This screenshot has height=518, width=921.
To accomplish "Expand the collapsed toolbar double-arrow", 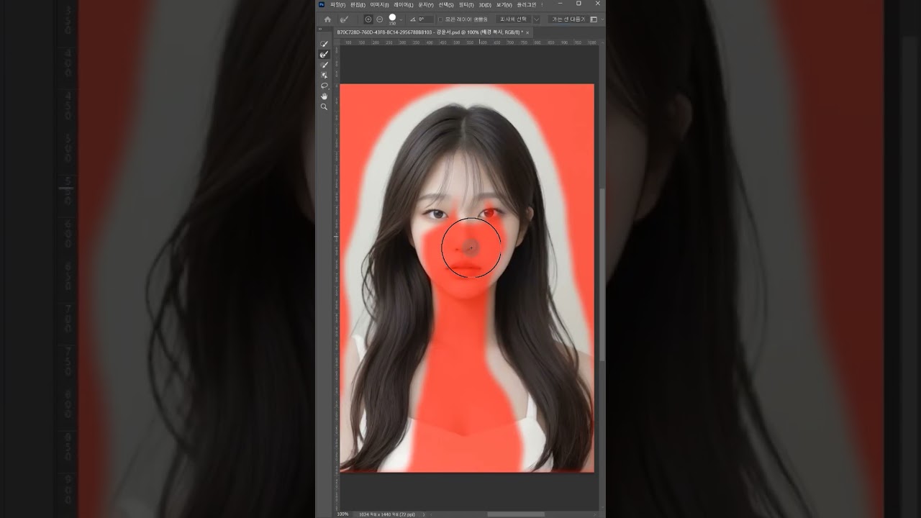I will (x=320, y=29).
